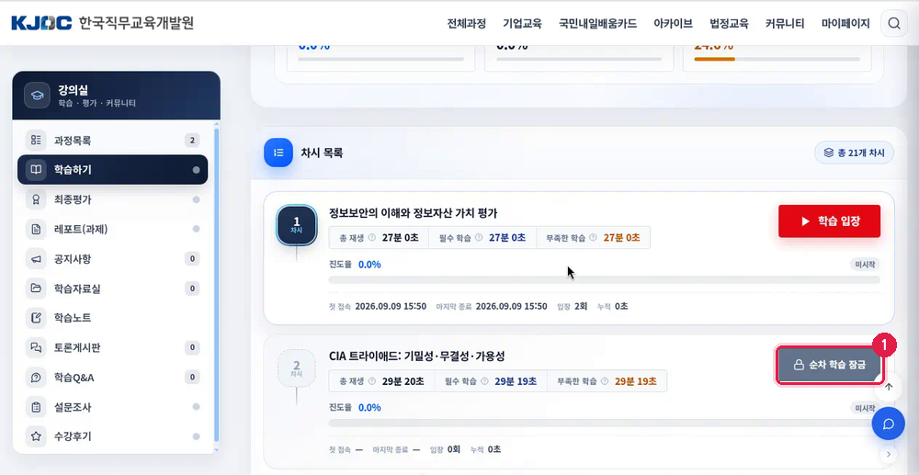Click the red 학습 입장 button

(x=829, y=221)
